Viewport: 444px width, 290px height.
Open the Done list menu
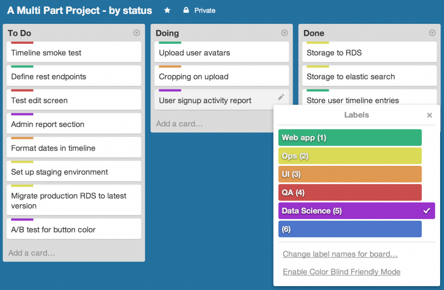click(432, 33)
